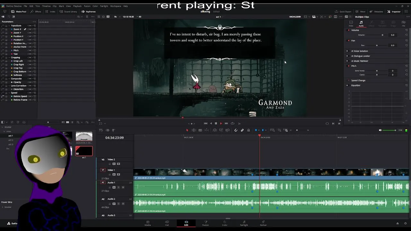Click the search icon in Media Pool
Screen dimensions: 411x231
78,122
